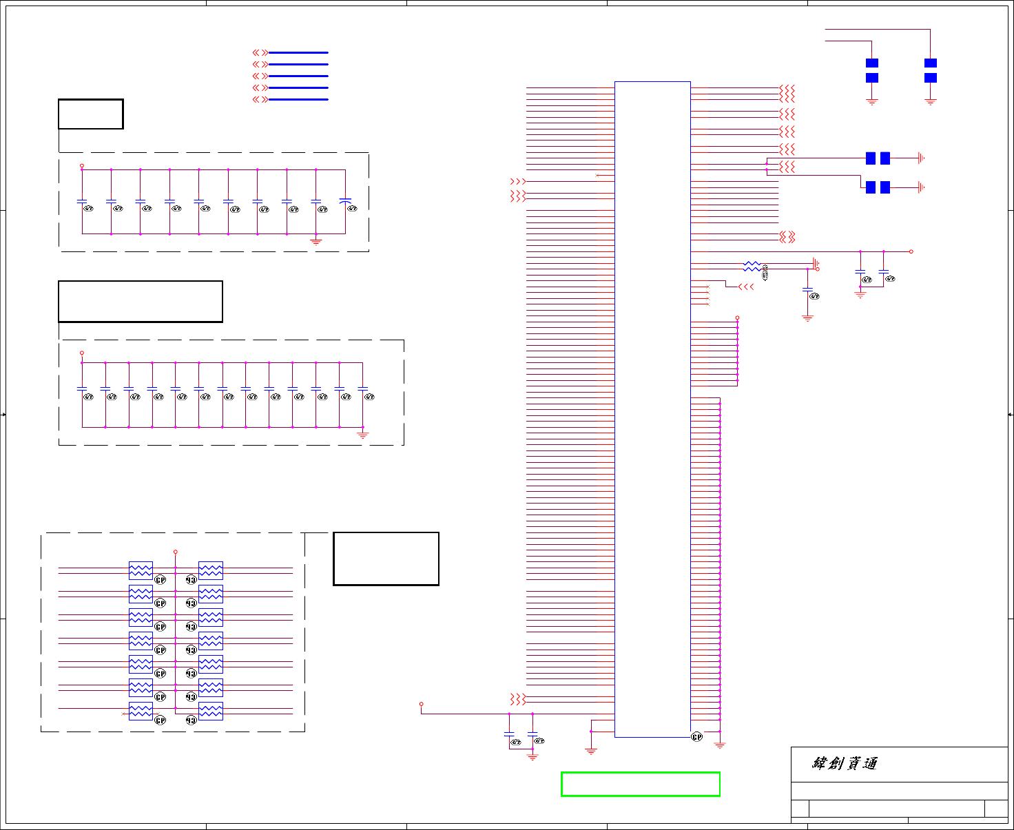Select the bottom-left resistor pack with the no-connect mark
Image resolution: width=1014 pixels, height=830 pixels.
[x=141, y=711]
